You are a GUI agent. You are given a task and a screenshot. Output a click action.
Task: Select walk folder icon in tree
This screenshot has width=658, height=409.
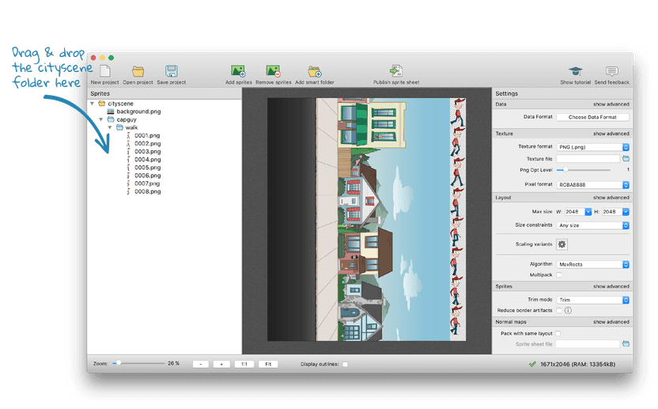[119, 127]
